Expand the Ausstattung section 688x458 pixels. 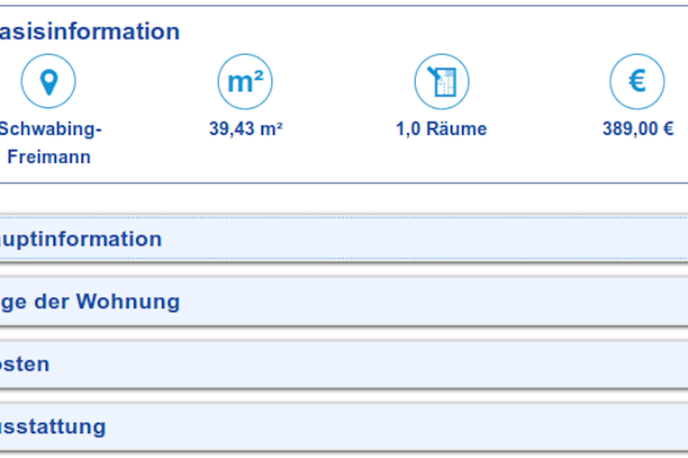click(x=53, y=427)
